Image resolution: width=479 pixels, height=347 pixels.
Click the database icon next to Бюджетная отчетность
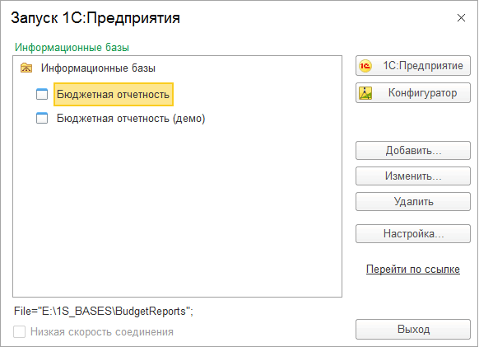(x=42, y=94)
